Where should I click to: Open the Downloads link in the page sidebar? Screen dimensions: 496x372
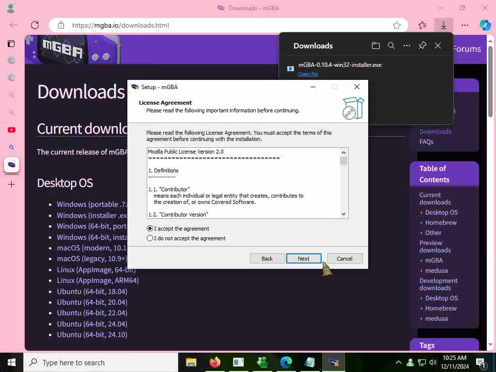coord(435,131)
